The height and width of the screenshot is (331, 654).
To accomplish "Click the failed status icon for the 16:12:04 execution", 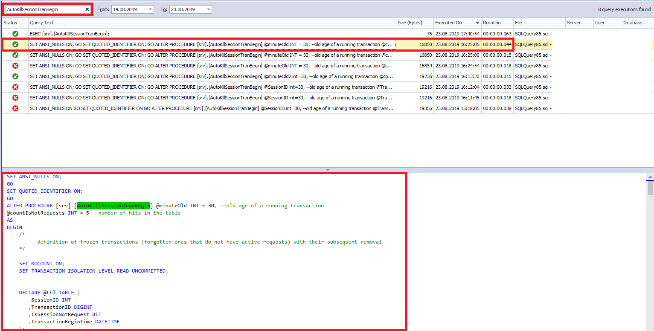I will pos(15,87).
